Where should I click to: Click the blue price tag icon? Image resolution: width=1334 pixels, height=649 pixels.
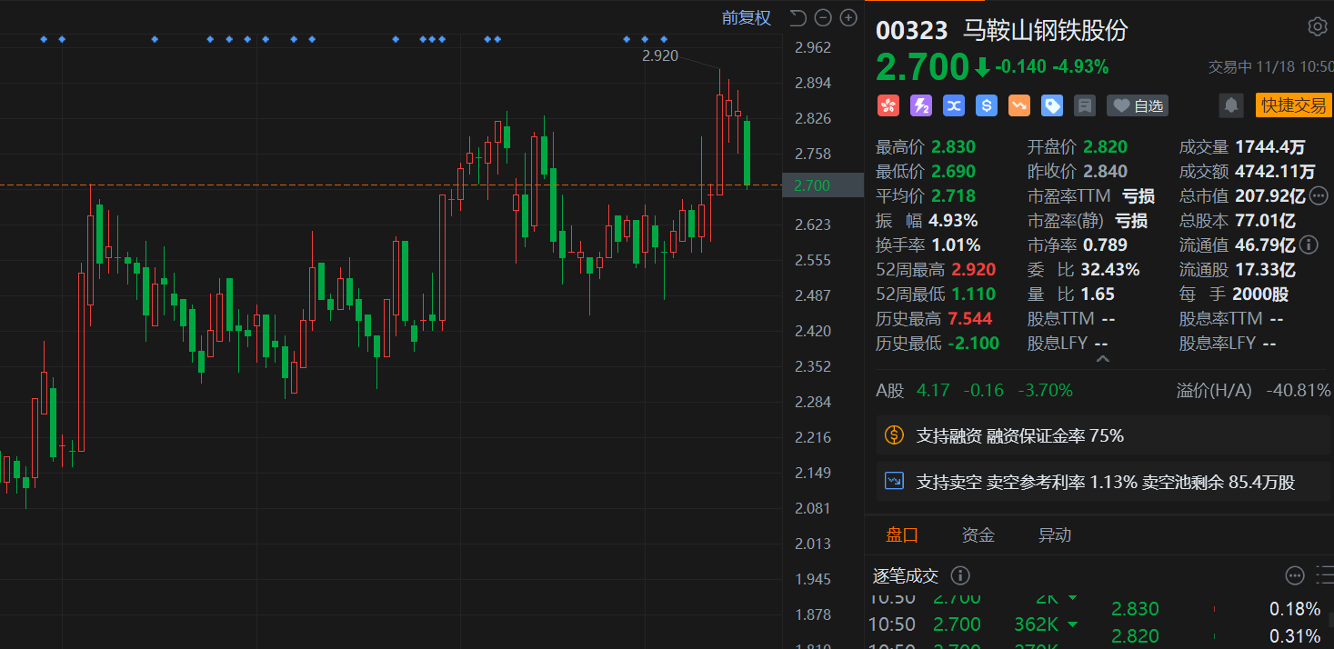coord(1051,105)
